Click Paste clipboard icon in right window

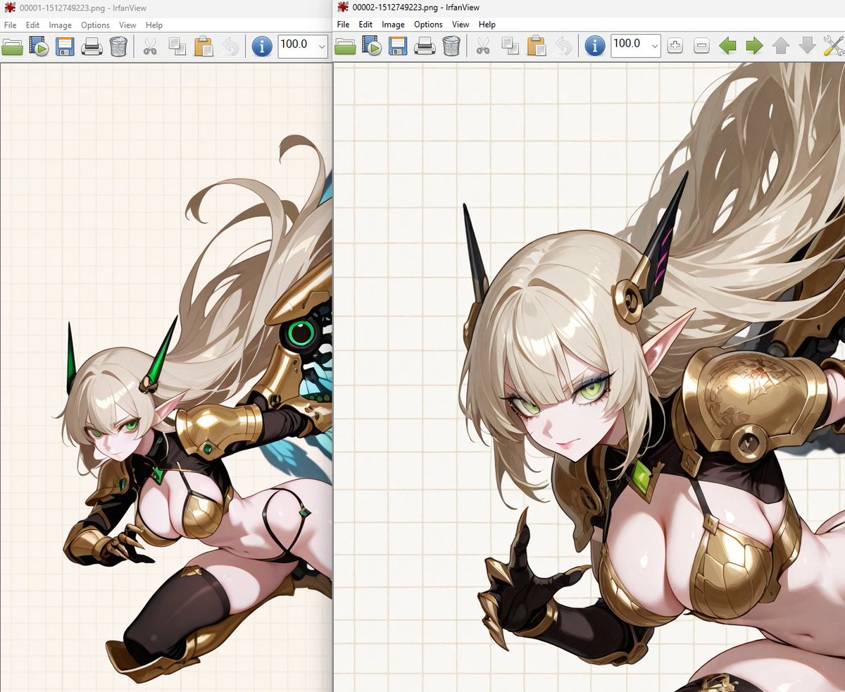click(x=537, y=47)
